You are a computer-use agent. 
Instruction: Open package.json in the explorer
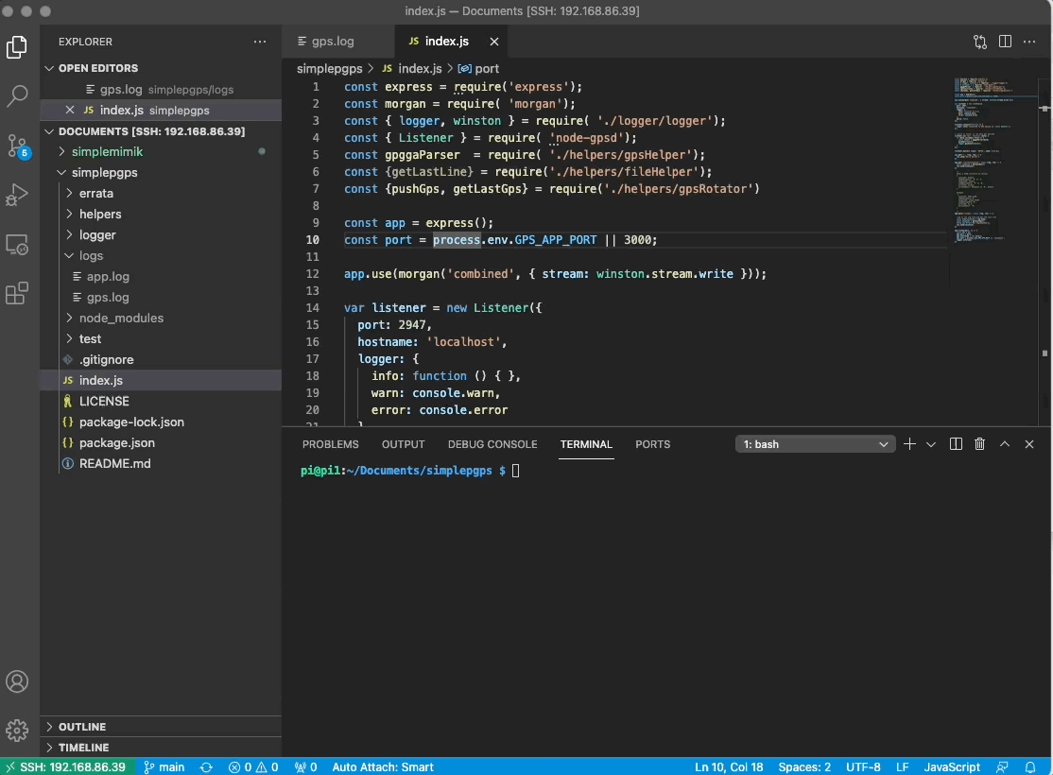(116, 443)
